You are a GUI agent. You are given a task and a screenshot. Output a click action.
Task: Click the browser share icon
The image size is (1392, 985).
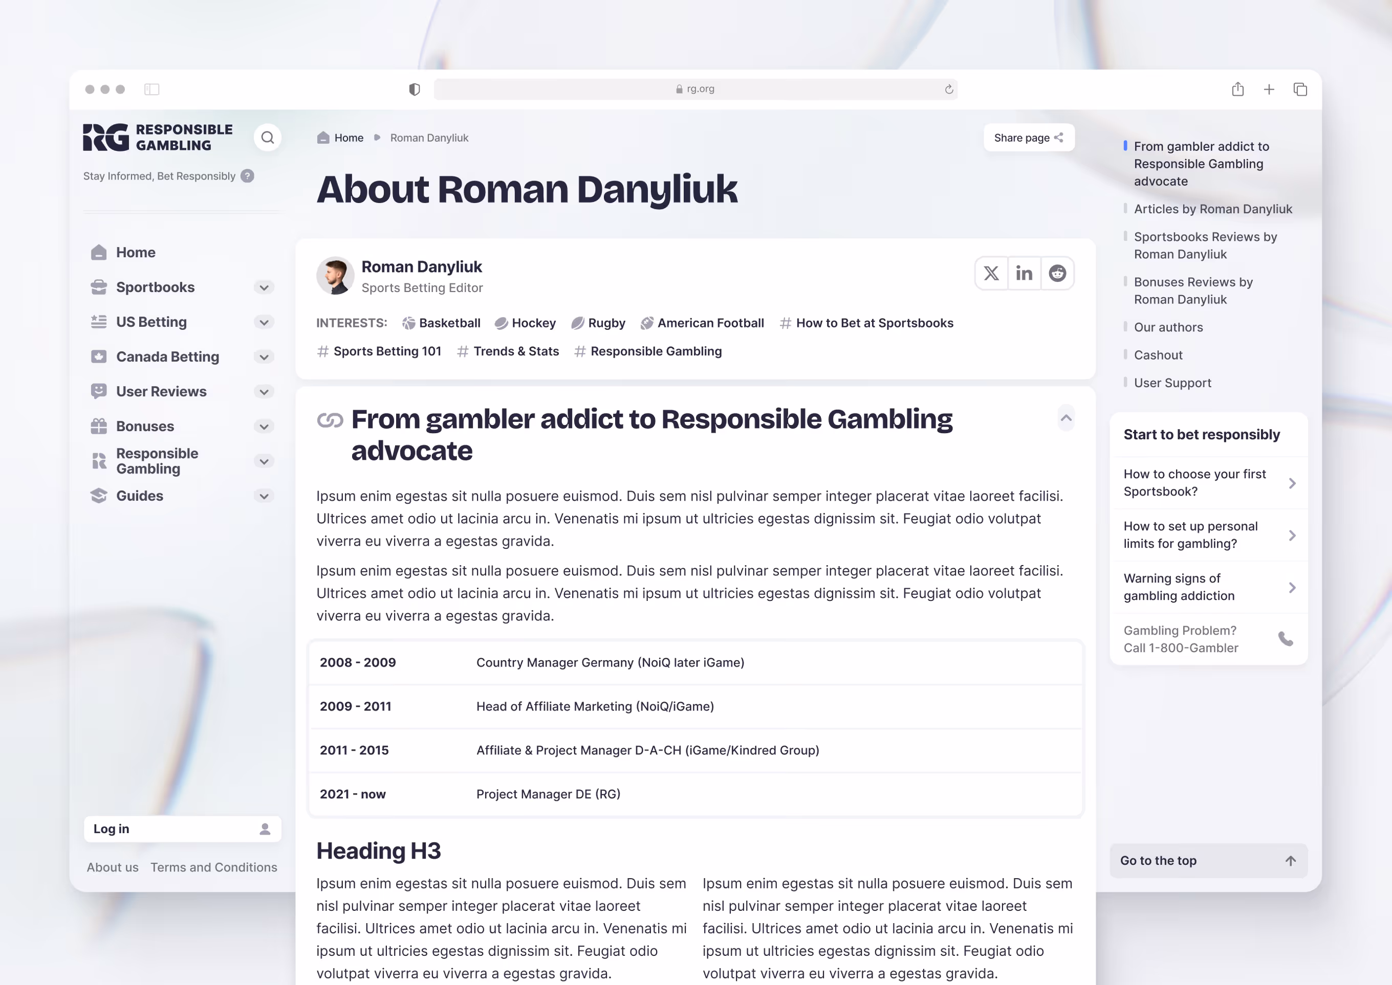pos(1237,89)
